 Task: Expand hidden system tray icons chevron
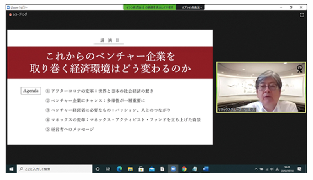coord(256,169)
